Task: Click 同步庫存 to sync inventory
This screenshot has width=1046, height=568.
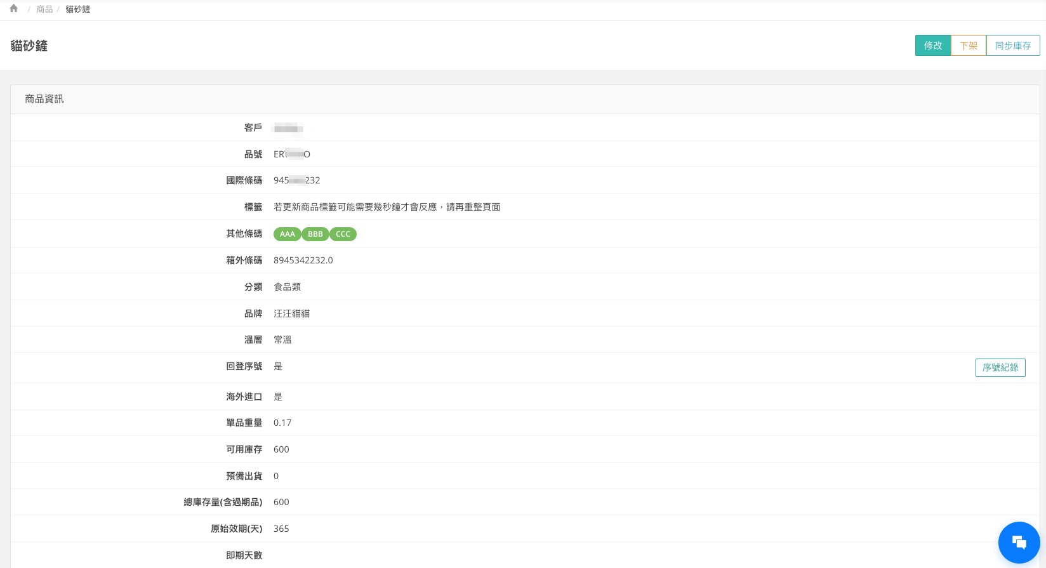Action: point(1012,46)
